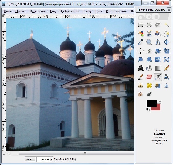Open the px units dropdown

30,160
